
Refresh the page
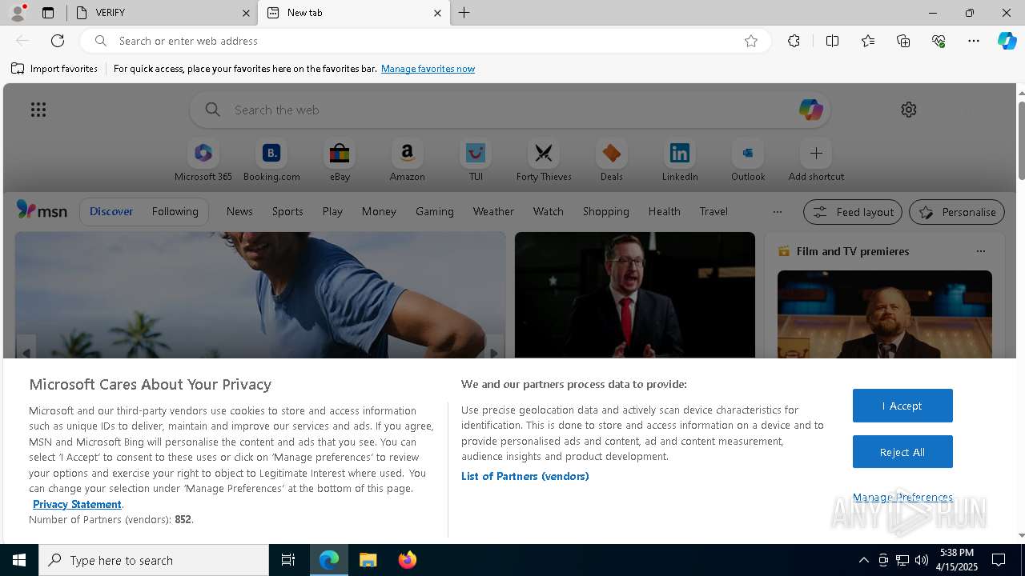pos(58,41)
